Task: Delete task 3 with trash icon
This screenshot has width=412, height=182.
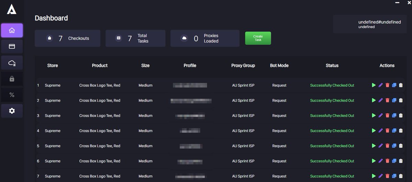Action: coord(387,116)
